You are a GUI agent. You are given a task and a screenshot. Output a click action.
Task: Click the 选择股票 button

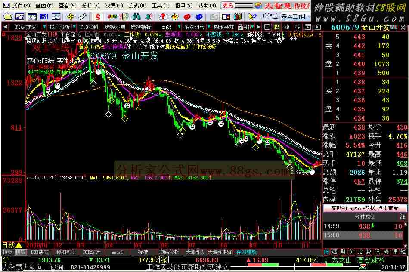115,27
